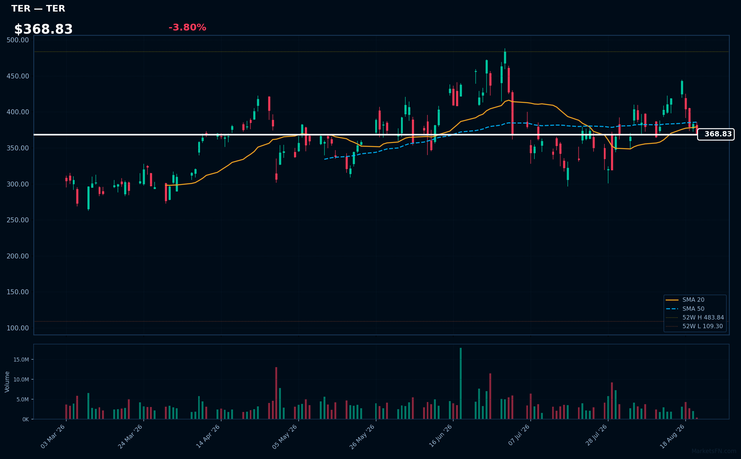This screenshot has width=741, height=459.
Task: Click the 150.00 price axis label
Action: click(18, 292)
